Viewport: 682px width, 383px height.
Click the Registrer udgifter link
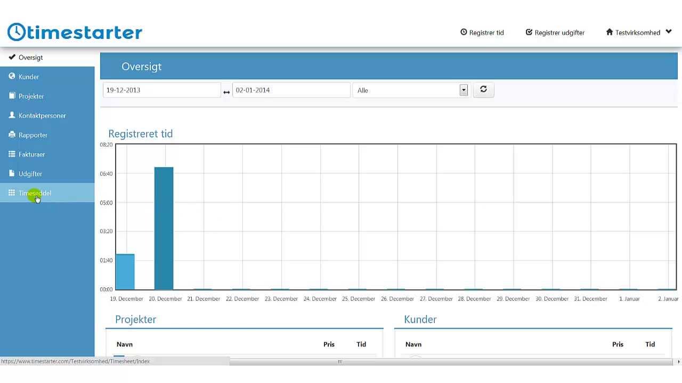click(x=555, y=32)
